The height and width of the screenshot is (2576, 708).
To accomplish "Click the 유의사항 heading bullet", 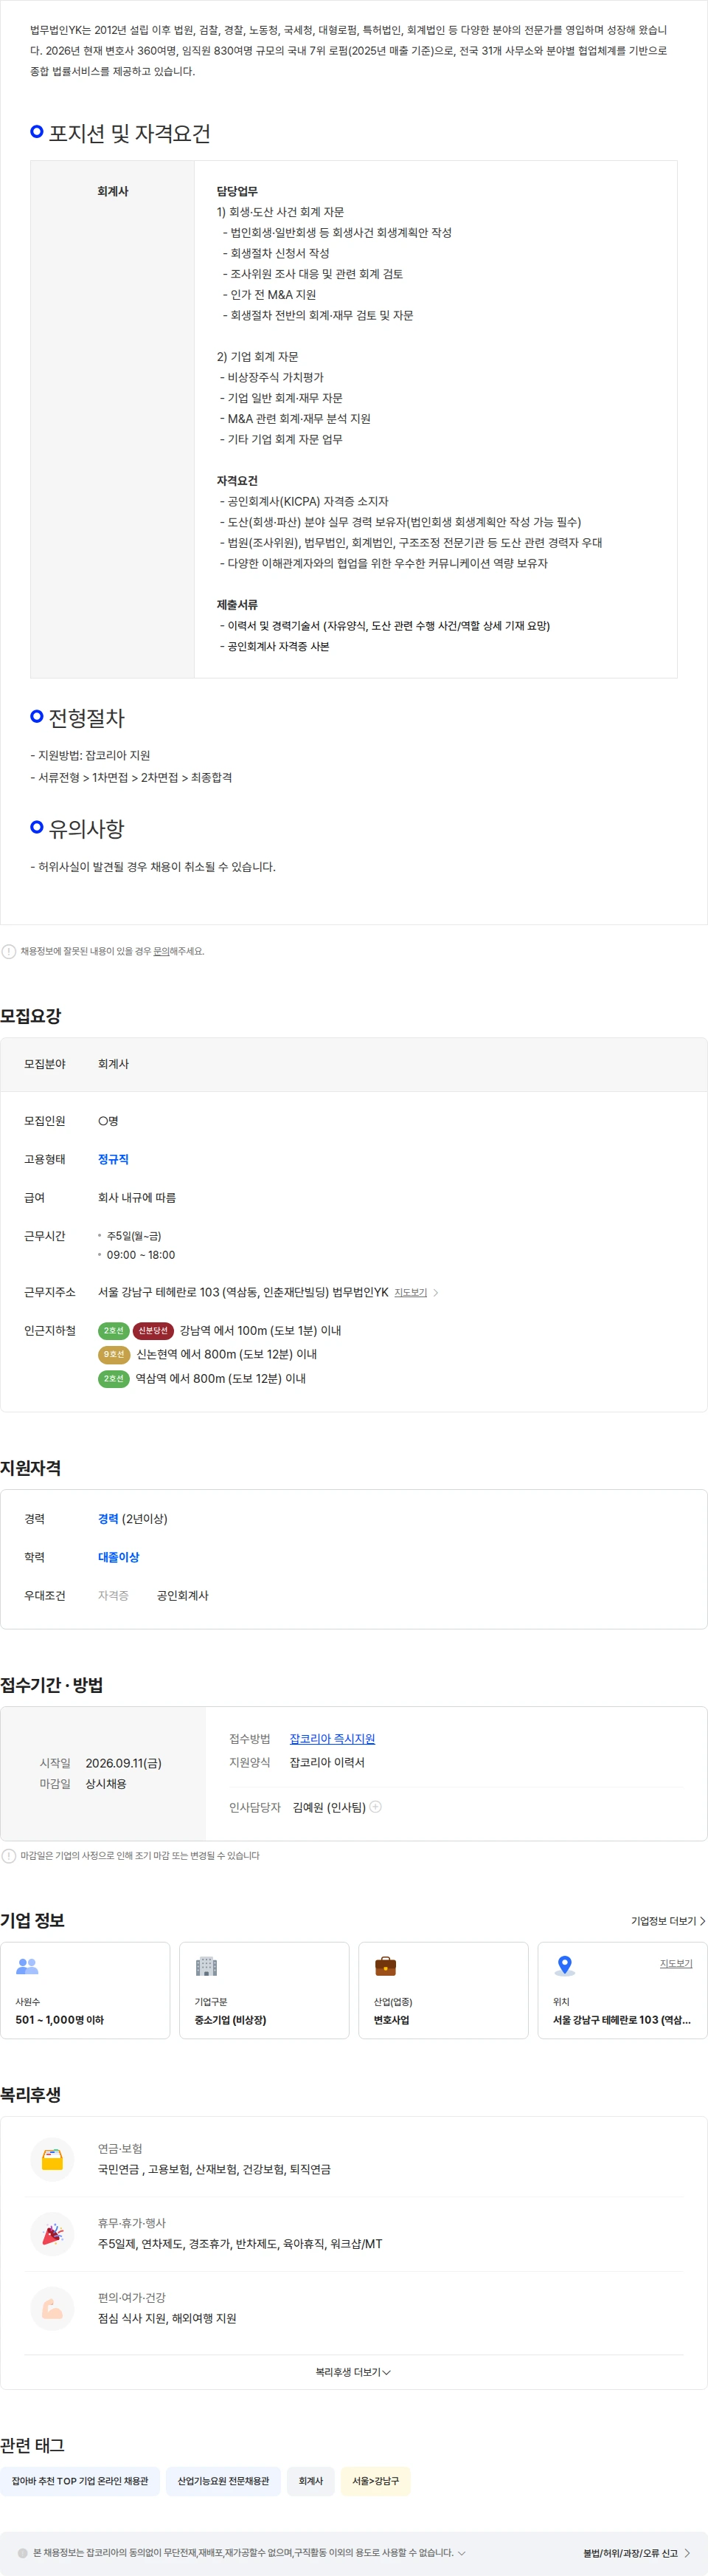I will pos(37,827).
